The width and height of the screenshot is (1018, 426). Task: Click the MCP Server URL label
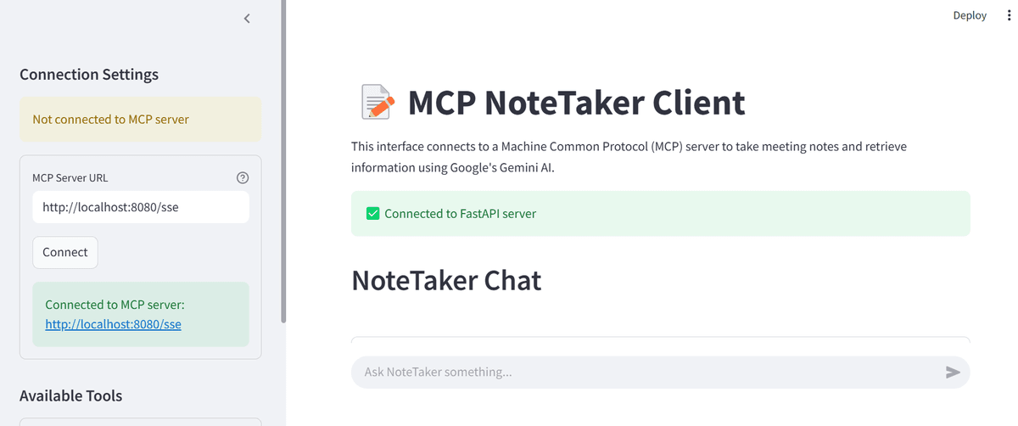pos(70,177)
